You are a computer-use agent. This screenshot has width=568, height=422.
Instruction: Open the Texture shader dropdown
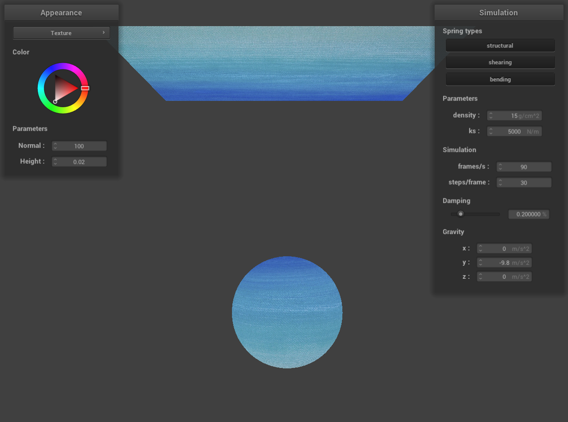(61, 33)
